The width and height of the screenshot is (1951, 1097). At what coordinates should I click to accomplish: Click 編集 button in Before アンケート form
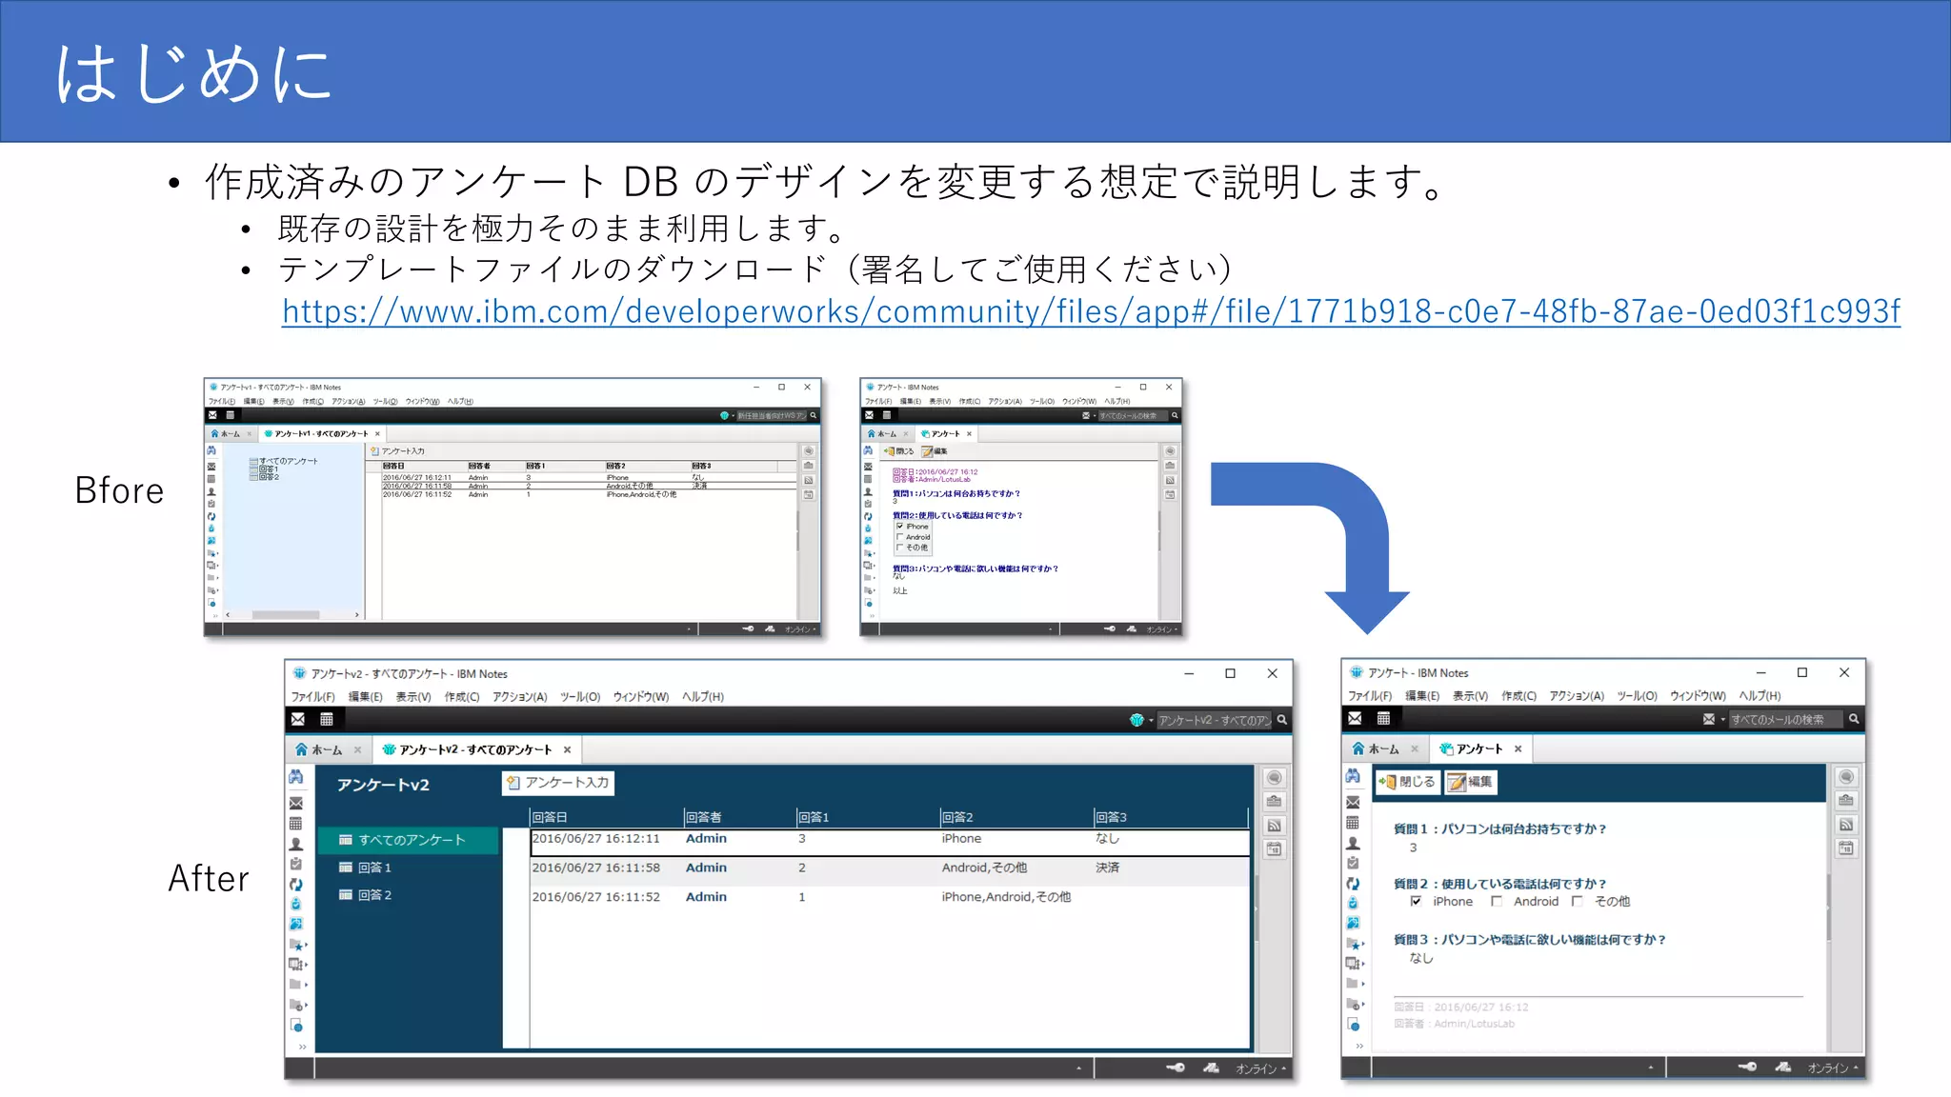coord(935,451)
